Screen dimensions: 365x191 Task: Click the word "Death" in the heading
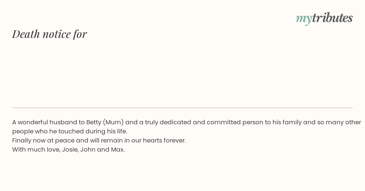[26, 34]
